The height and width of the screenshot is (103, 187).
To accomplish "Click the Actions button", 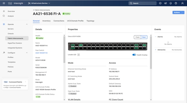I will tap(177, 13).
